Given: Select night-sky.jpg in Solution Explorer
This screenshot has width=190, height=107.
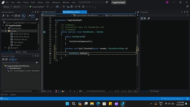Looking at the screenshot, I should [x=18, y=42].
